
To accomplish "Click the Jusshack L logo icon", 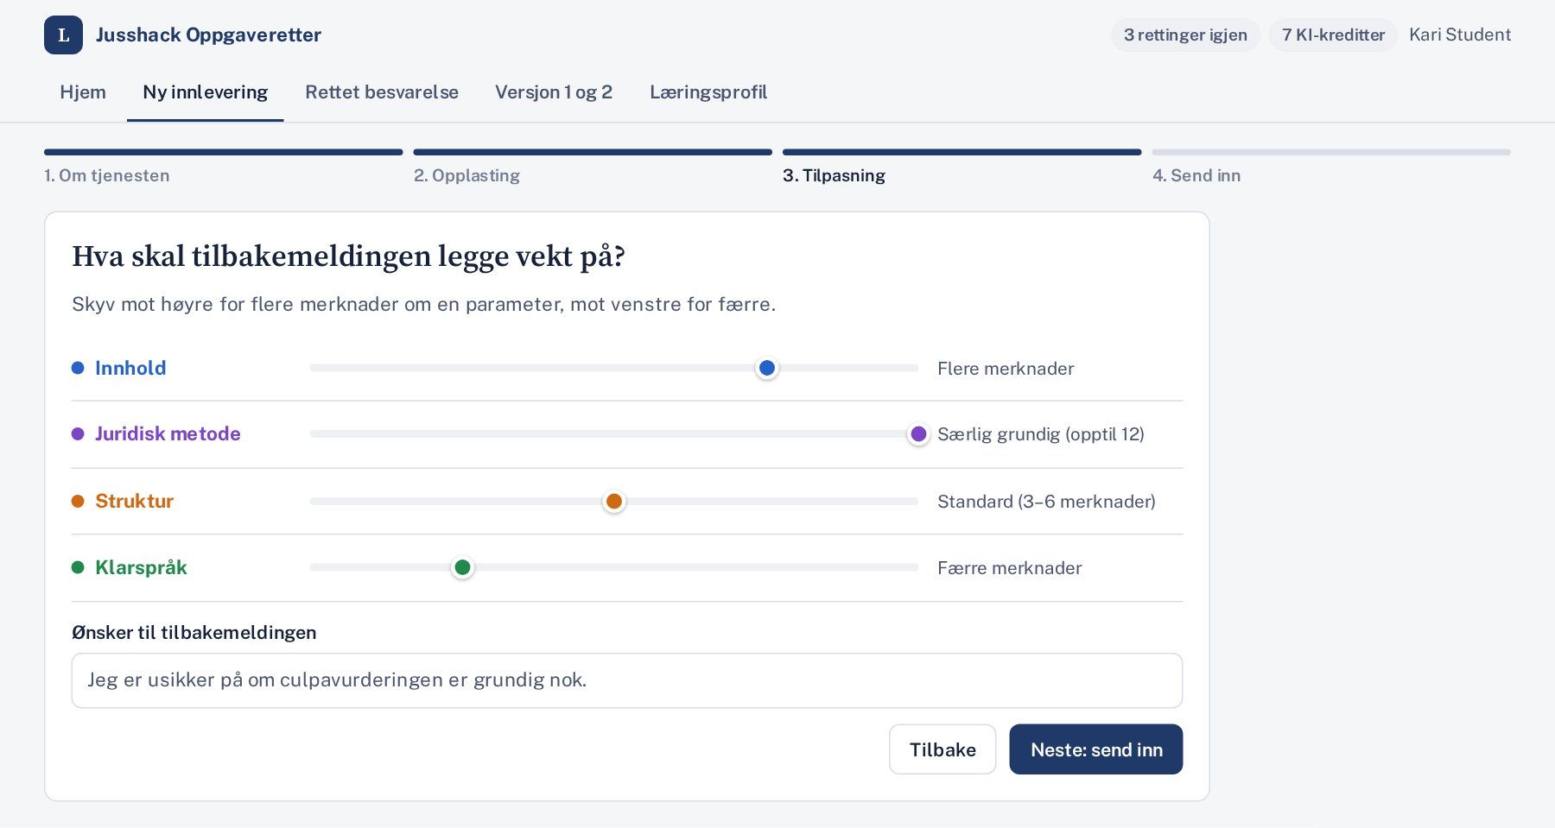I will [63, 35].
